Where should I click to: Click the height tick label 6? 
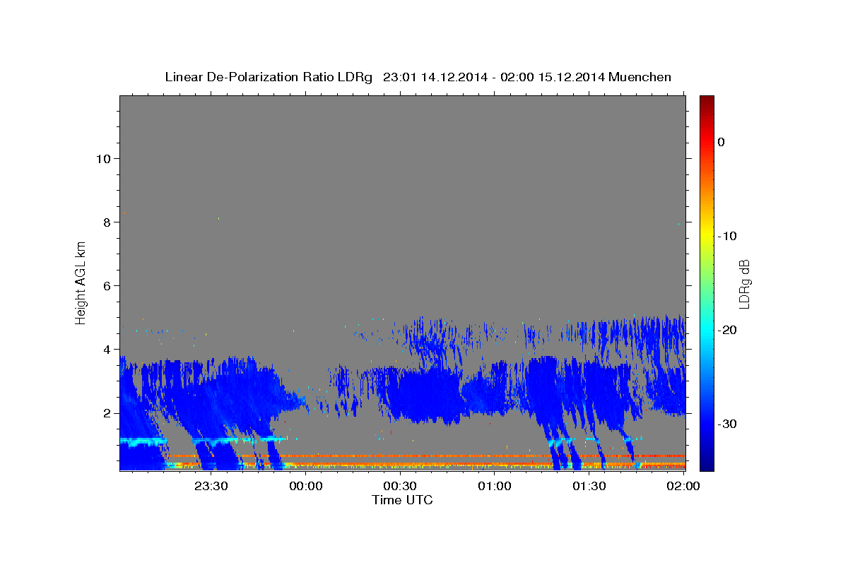pyautogui.click(x=107, y=285)
